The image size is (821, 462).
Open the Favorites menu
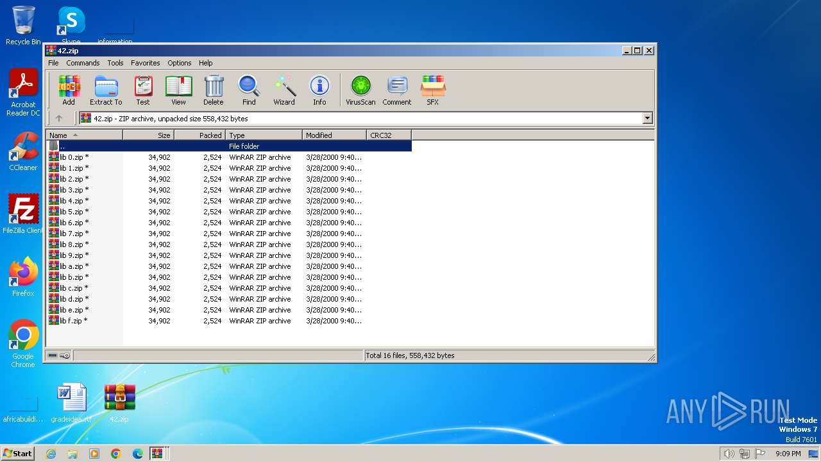click(146, 63)
